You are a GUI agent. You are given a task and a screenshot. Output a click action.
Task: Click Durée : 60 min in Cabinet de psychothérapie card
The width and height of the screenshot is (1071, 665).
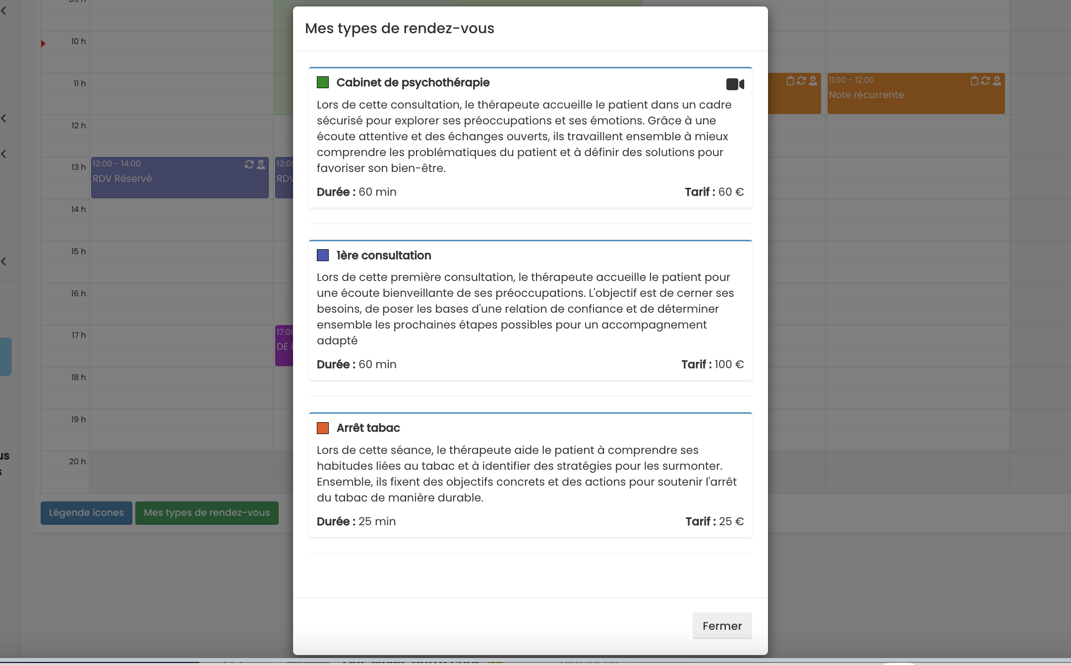357,192
